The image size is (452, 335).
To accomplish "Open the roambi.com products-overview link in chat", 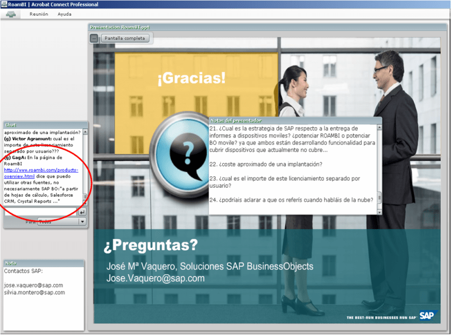I will pos(41,173).
